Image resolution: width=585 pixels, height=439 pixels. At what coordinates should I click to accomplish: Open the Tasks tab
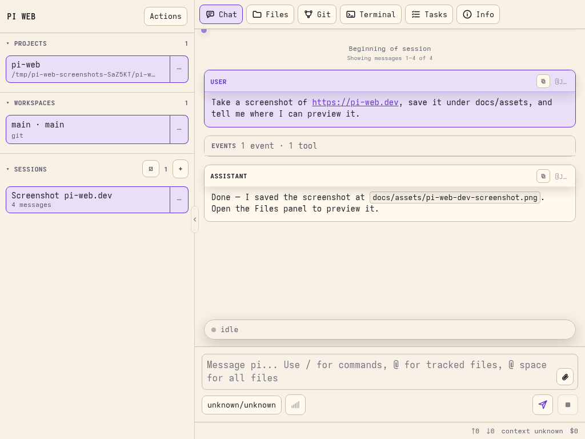(x=429, y=14)
